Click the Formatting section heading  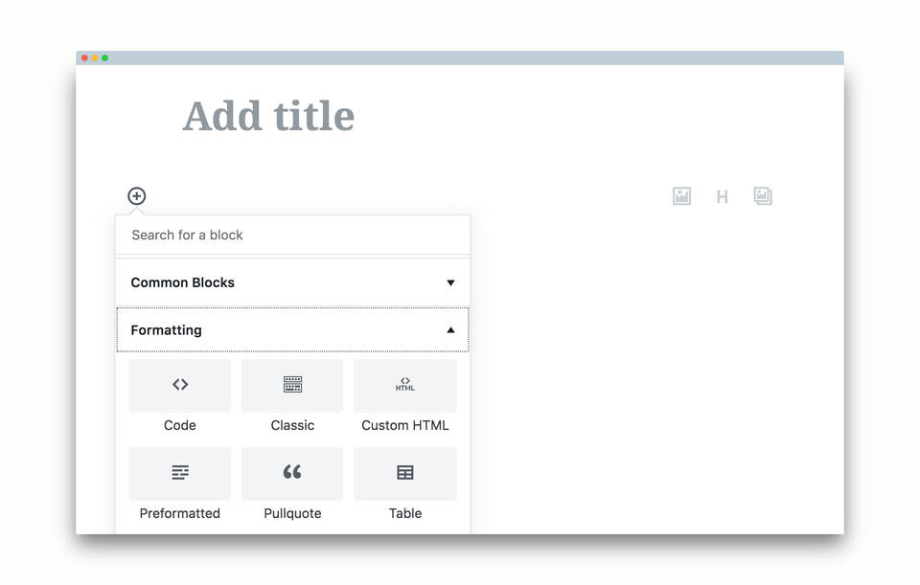point(167,330)
